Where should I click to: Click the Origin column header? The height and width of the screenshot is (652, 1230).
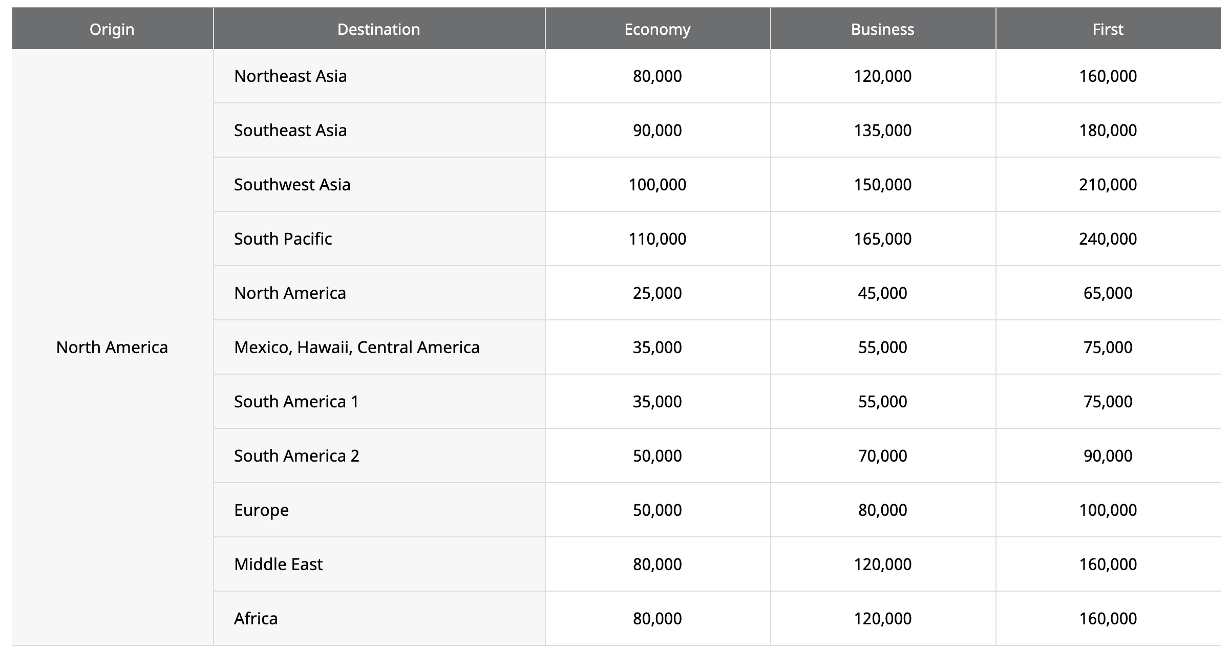click(x=112, y=29)
